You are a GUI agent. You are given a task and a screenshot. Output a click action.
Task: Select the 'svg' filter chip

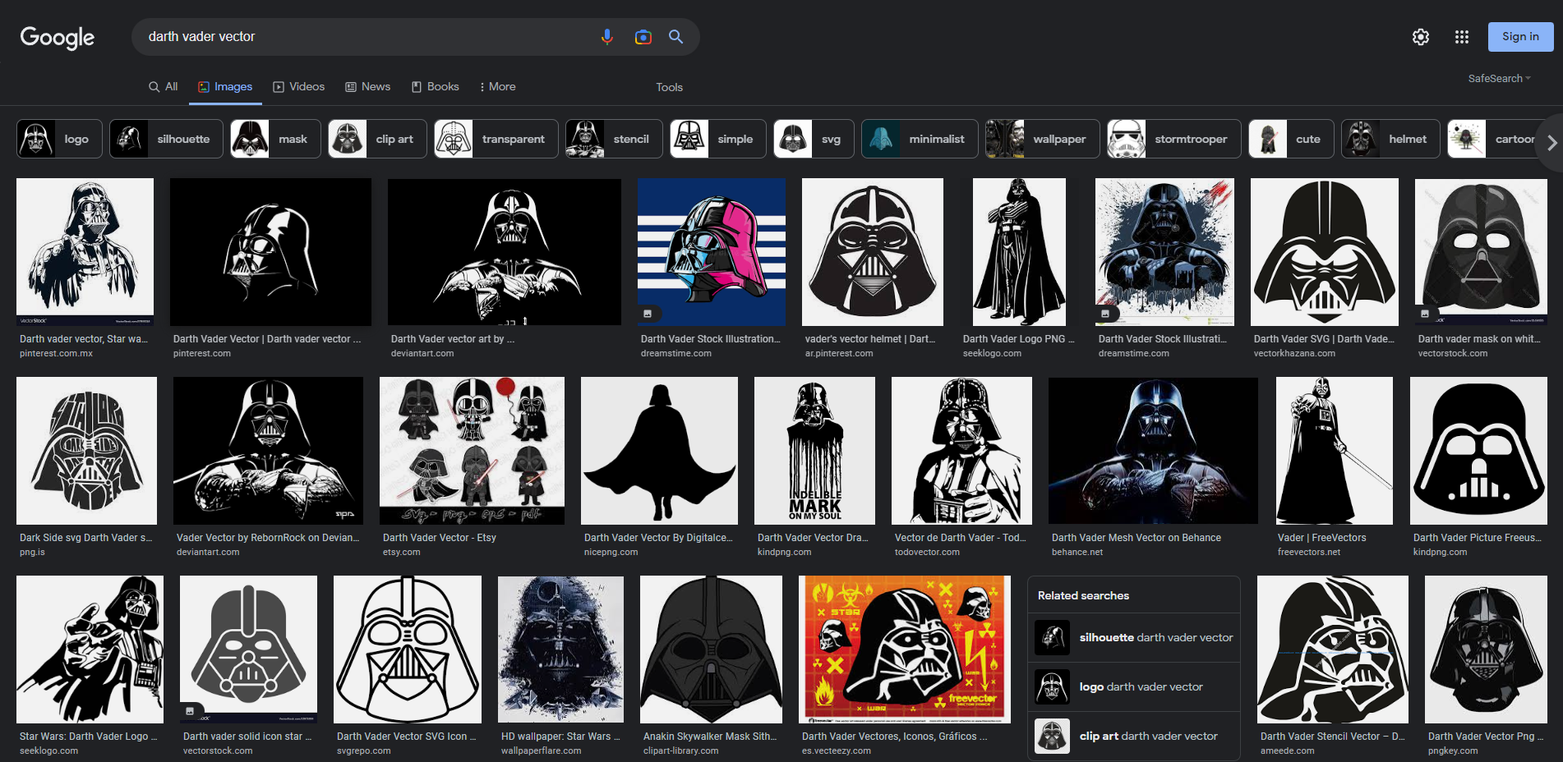coord(814,139)
